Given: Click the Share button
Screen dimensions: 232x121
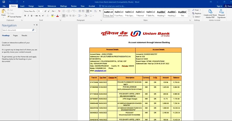Looking at the screenshot, I should point(228,6).
